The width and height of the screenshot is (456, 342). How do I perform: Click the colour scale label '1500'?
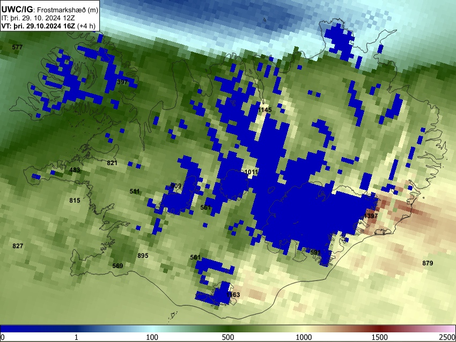tap(380, 337)
